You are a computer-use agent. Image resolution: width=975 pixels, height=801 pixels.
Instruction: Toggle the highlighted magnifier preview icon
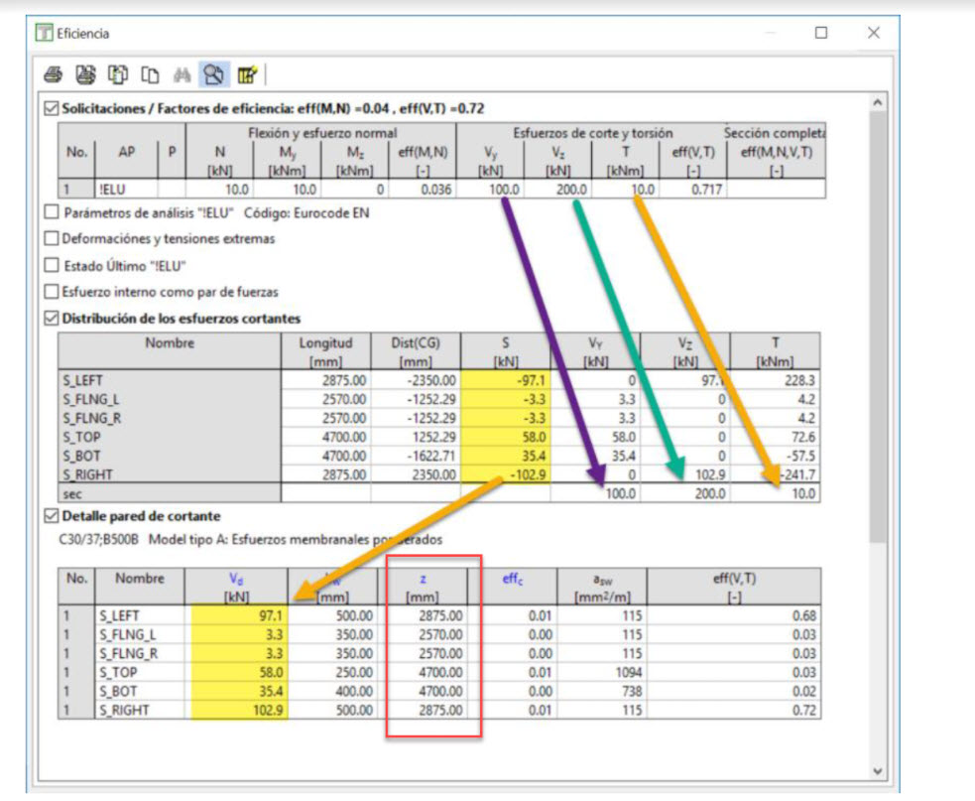pyautogui.click(x=213, y=73)
